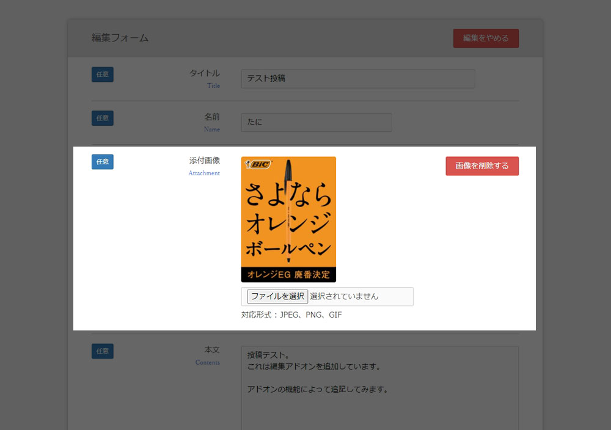Focus the タイトル input with テスト投稿
This screenshot has width=611, height=430.
click(357, 79)
